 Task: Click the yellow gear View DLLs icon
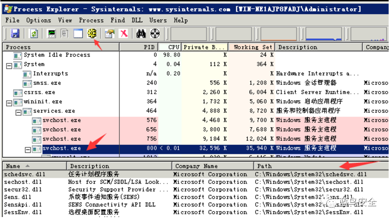click(92, 34)
